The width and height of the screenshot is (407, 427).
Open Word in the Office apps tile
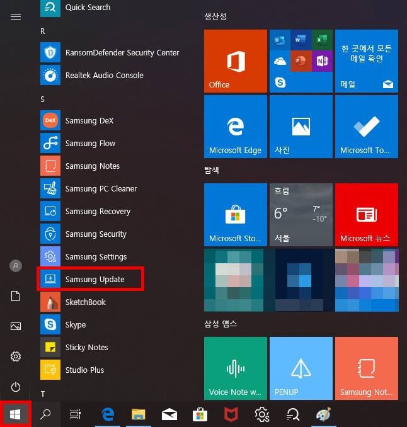[x=301, y=40]
